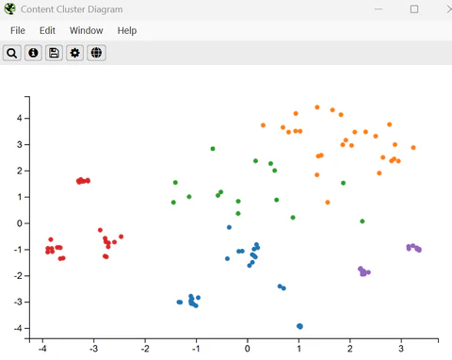Click the large blue dot near x=1, y=-4
The height and width of the screenshot is (360, 452).
pyautogui.click(x=299, y=326)
